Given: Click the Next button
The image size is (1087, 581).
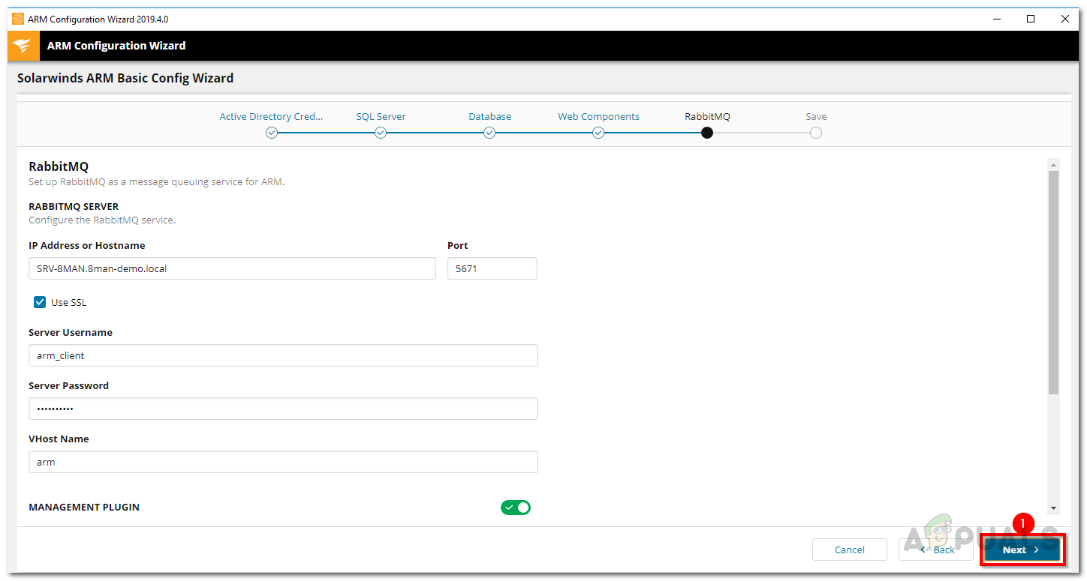Looking at the screenshot, I should tap(1022, 550).
